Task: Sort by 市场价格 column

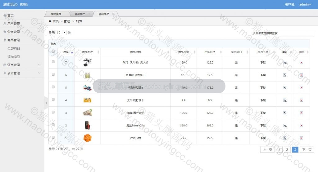Action: (210, 52)
